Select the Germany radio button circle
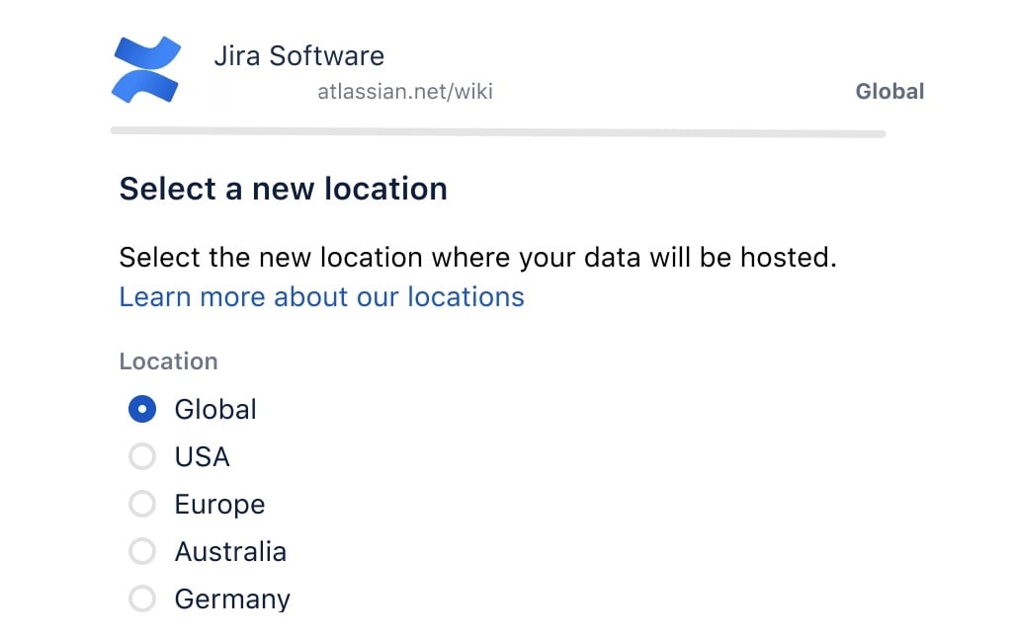This screenshot has width=1014, height=639. point(142,599)
